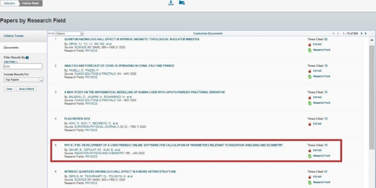This screenshot has height=188, width=376.
Task: Click the Clear button
Action: pos(9,89)
